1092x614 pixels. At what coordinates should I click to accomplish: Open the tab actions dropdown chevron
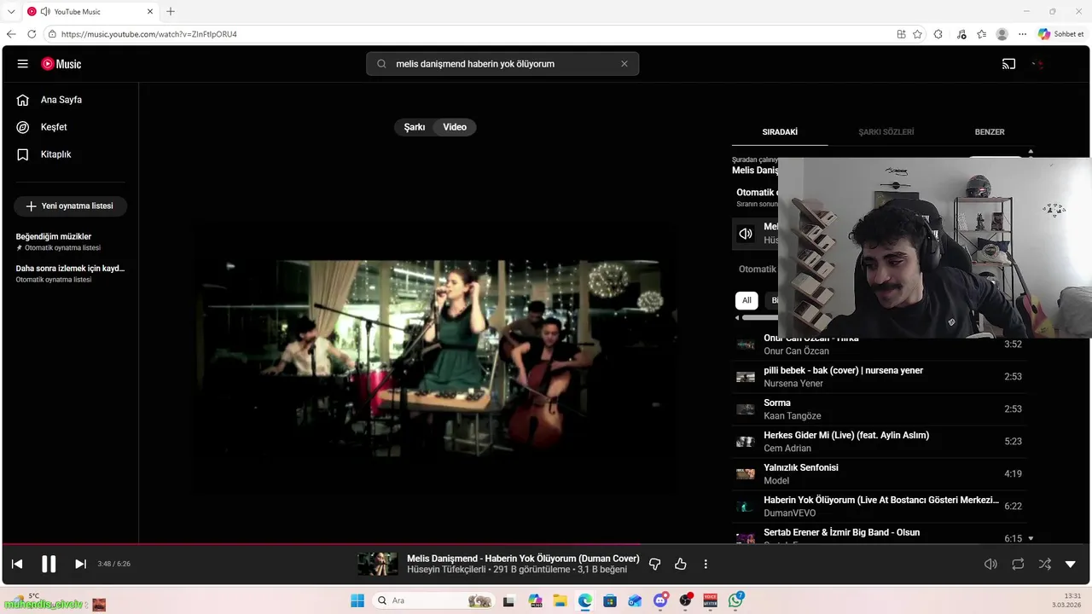tap(11, 11)
